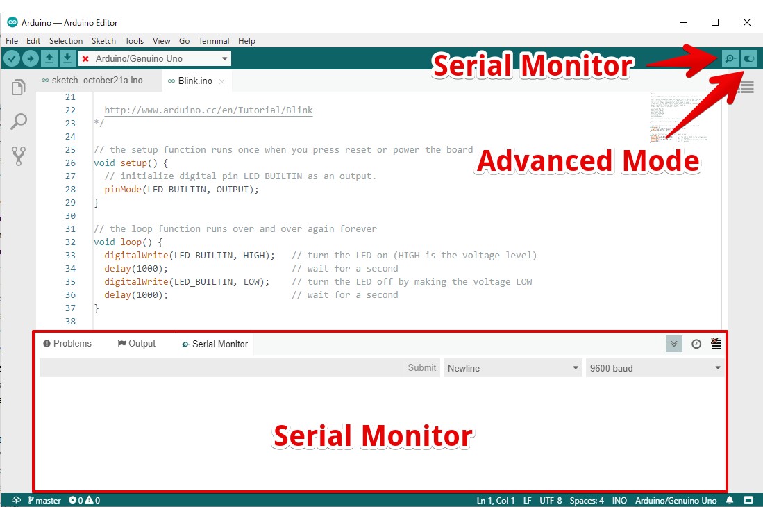Click line number 32 in gutter
The width and height of the screenshot is (763, 507).
pos(71,242)
